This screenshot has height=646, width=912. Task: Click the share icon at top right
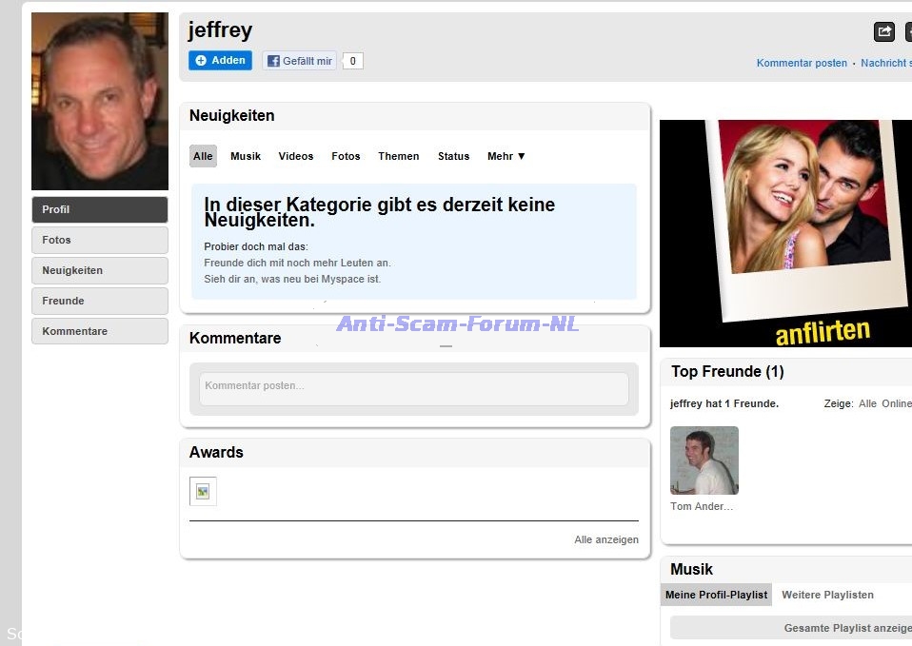[883, 32]
